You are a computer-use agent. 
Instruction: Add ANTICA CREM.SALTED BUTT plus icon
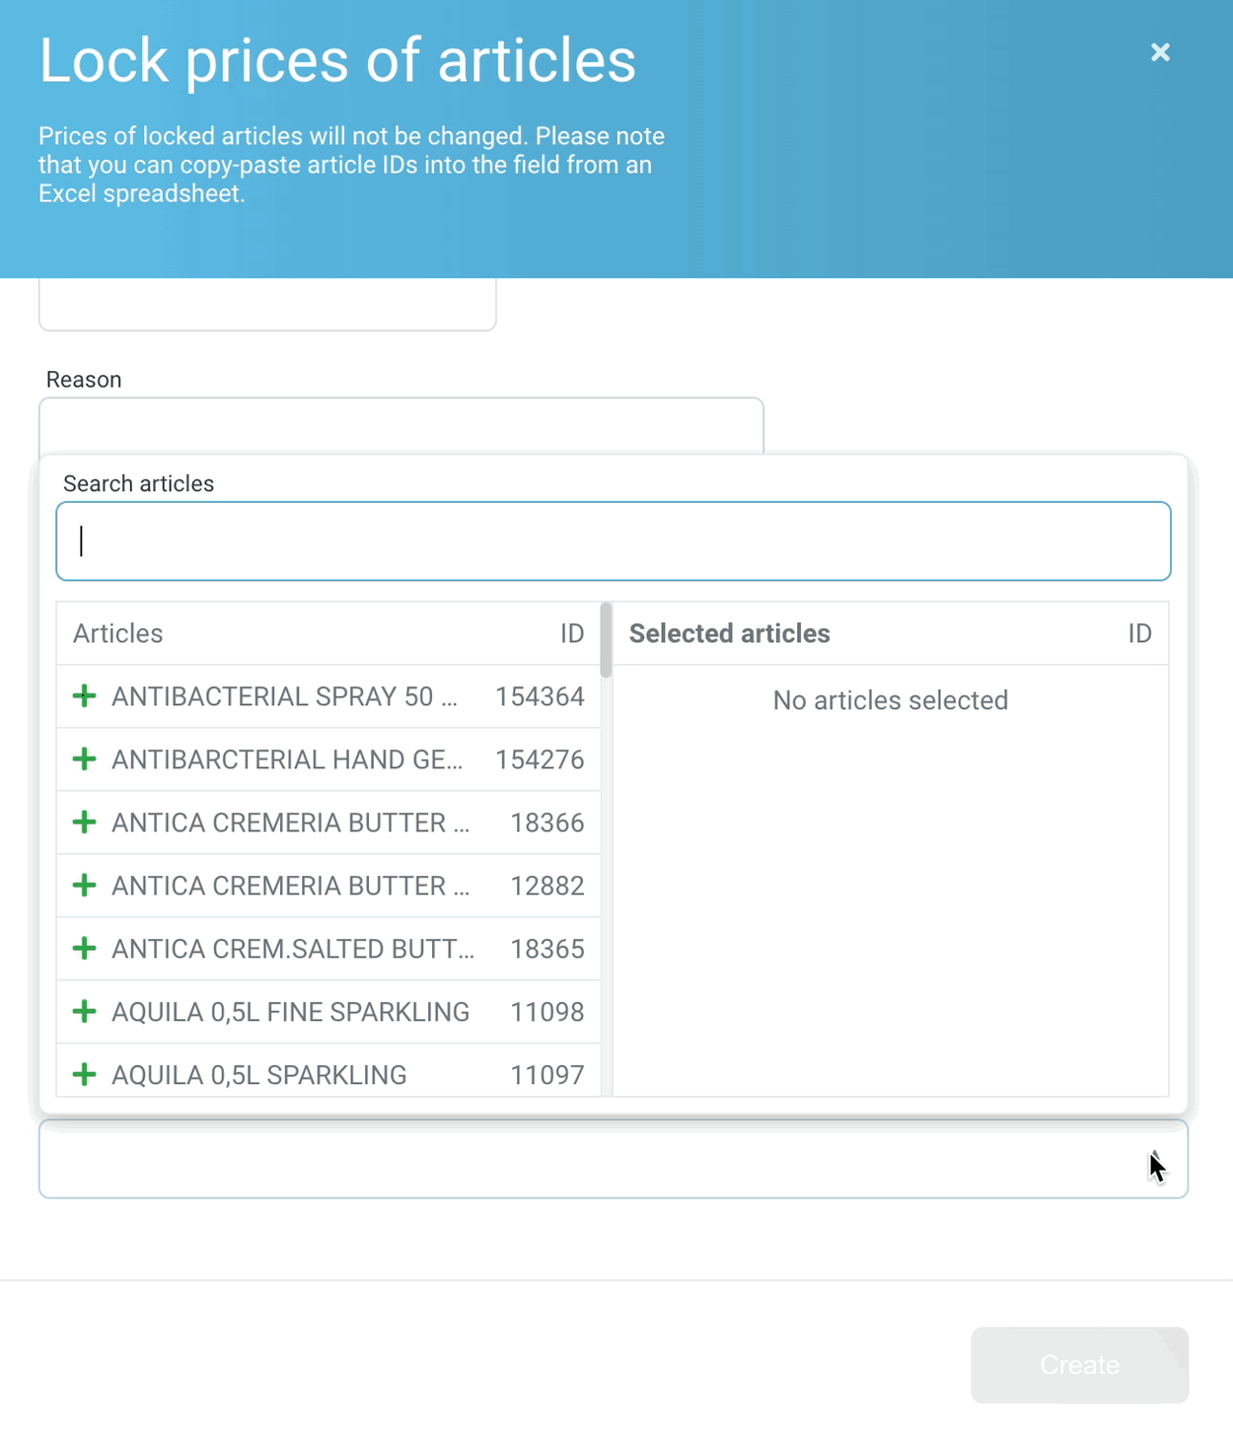tap(85, 949)
